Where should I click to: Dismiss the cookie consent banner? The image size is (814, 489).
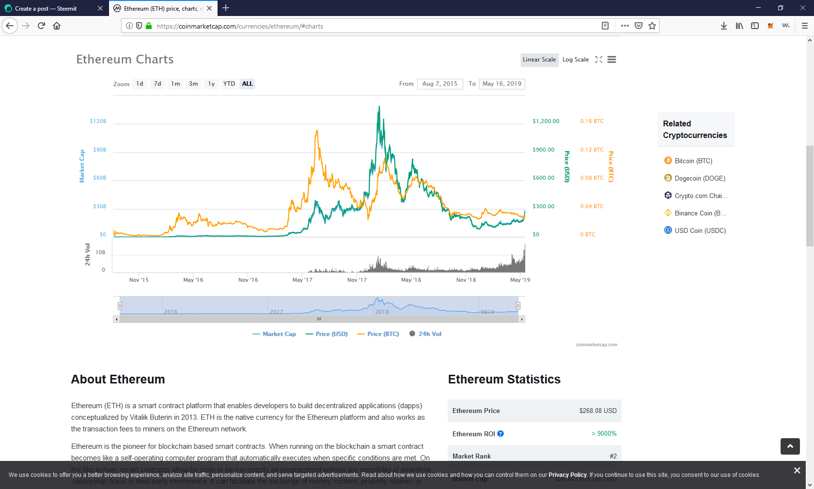[x=797, y=470]
